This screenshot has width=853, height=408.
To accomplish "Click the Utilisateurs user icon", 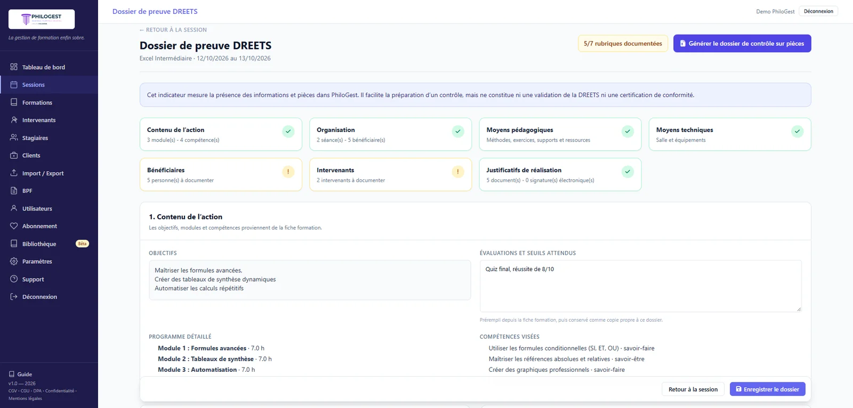I will point(14,208).
